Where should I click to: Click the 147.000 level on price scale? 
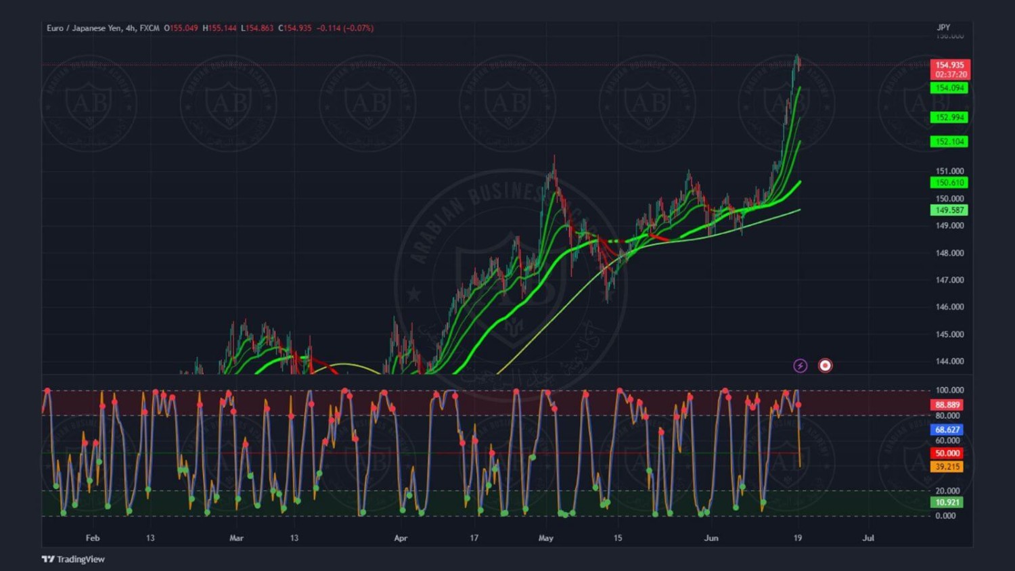pos(949,280)
